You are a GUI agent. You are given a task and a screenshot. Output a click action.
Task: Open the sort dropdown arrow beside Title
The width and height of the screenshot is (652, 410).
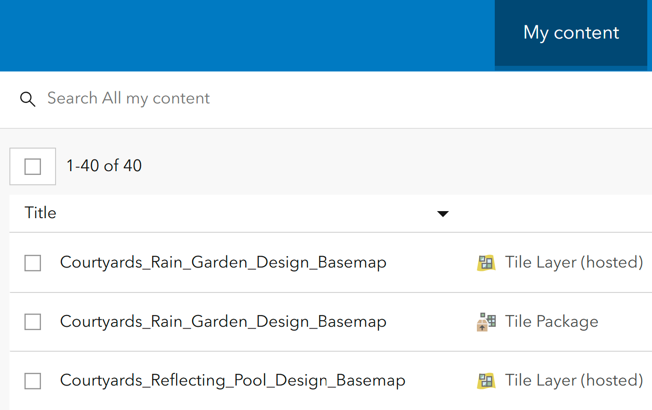443,214
